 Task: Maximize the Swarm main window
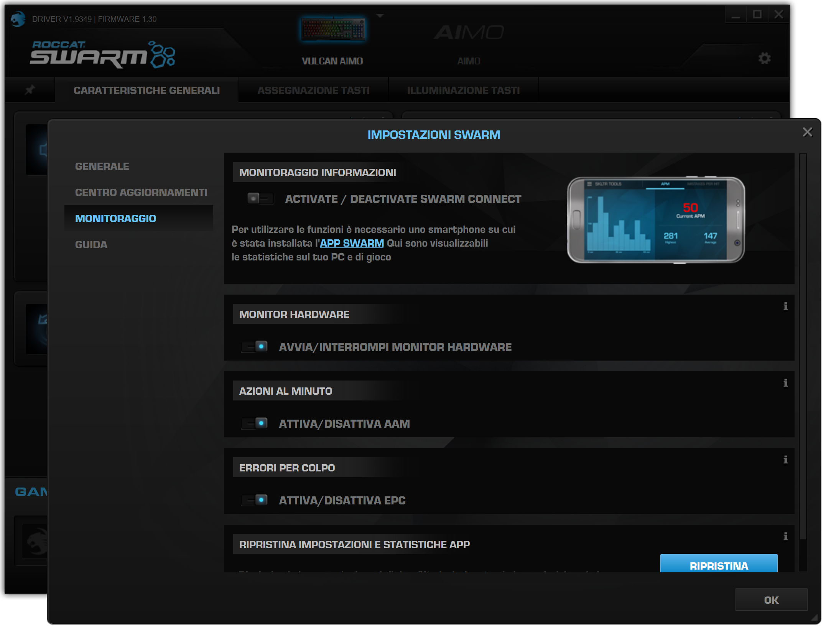(x=757, y=15)
